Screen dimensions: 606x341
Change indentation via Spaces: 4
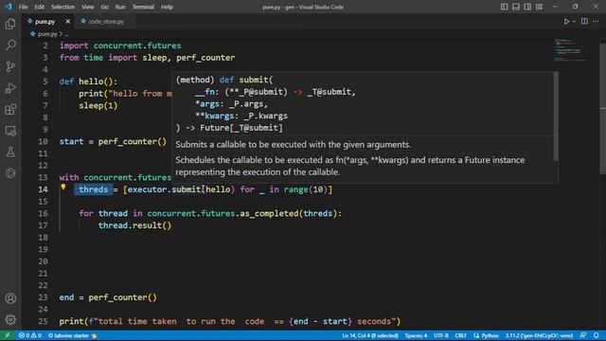416,335
